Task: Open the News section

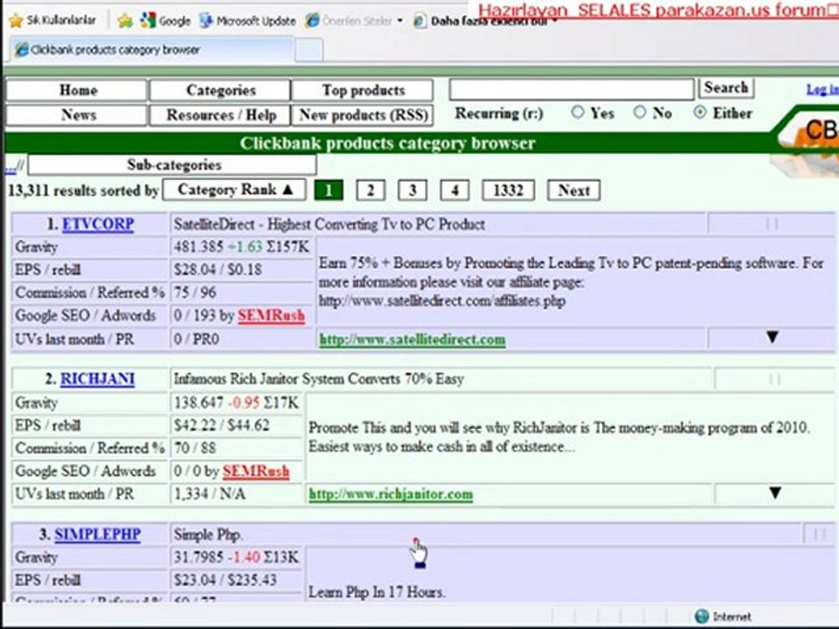Action: click(x=77, y=115)
